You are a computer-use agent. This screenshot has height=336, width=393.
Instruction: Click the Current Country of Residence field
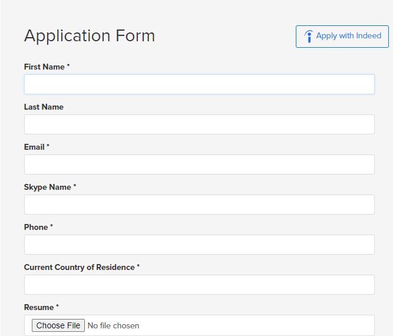pyautogui.click(x=199, y=285)
